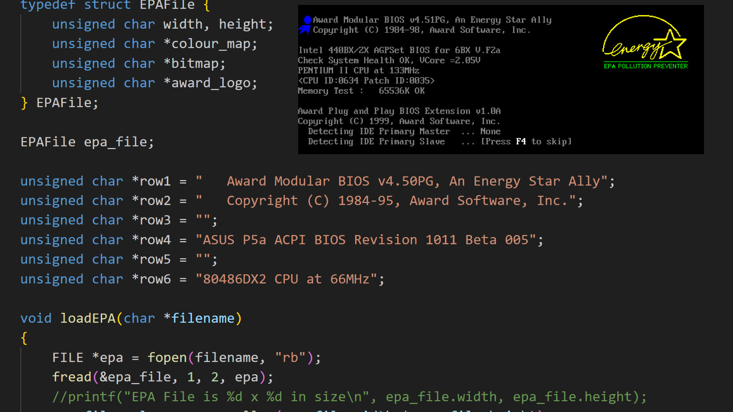Click the EPA POLLUTION PREVENTER label
Viewport: 733px width, 412px height.
click(645, 66)
